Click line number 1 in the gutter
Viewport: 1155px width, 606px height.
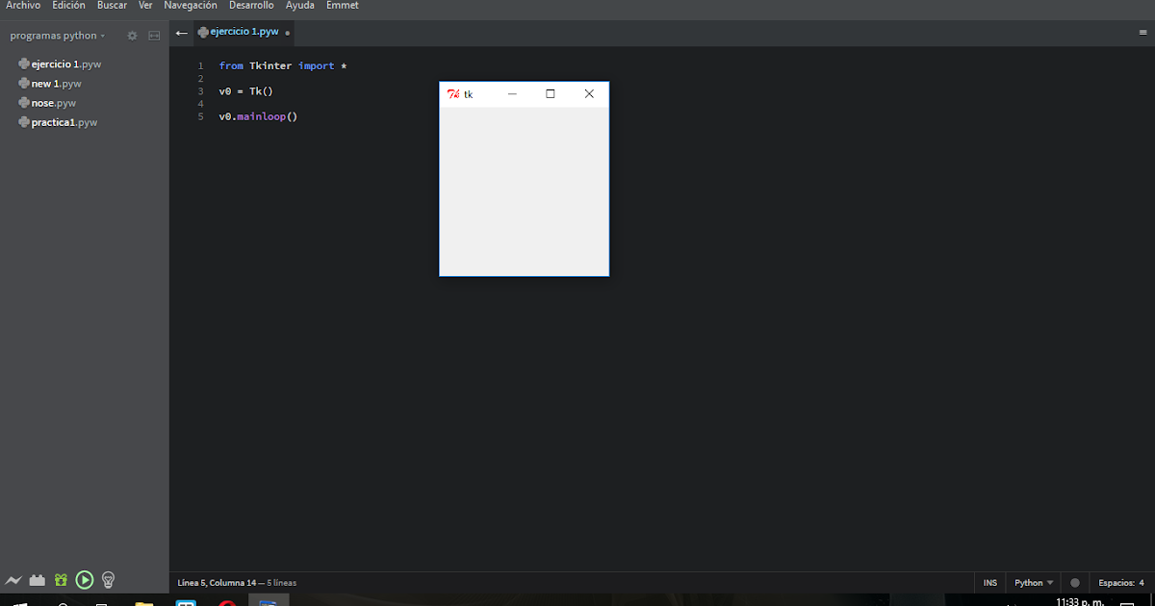coord(200,66)
